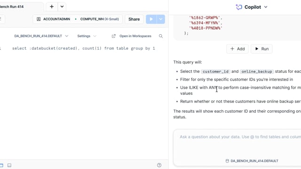Open the tab list dropdown arrow
Screen dimensions: 301x169
pyautogui.click(x=62, y=7)
